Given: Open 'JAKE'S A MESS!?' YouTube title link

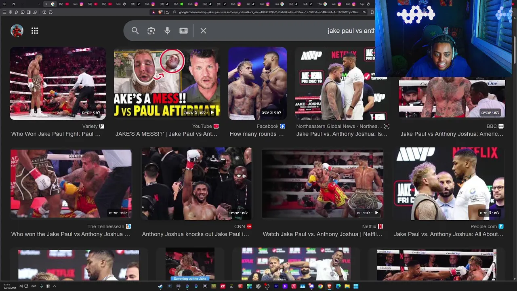Looking at the screenshot, I should coord(166,134).
